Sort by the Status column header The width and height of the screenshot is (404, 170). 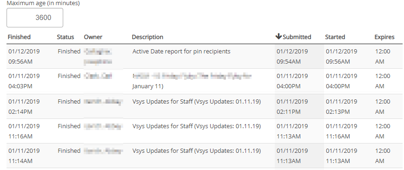pos(66,37)
